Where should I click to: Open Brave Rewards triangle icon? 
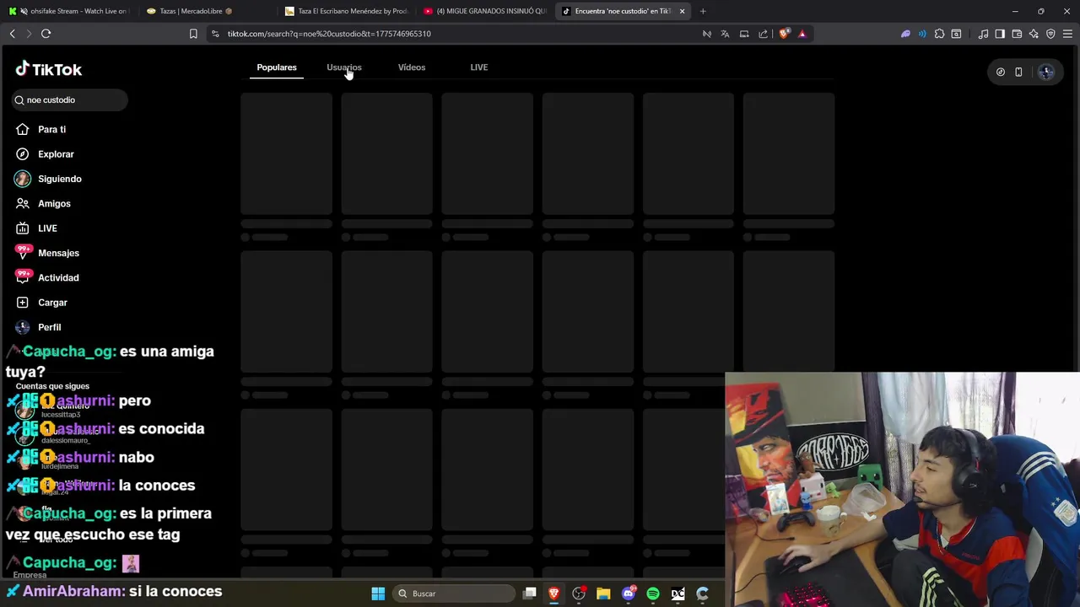coord(802,34)
